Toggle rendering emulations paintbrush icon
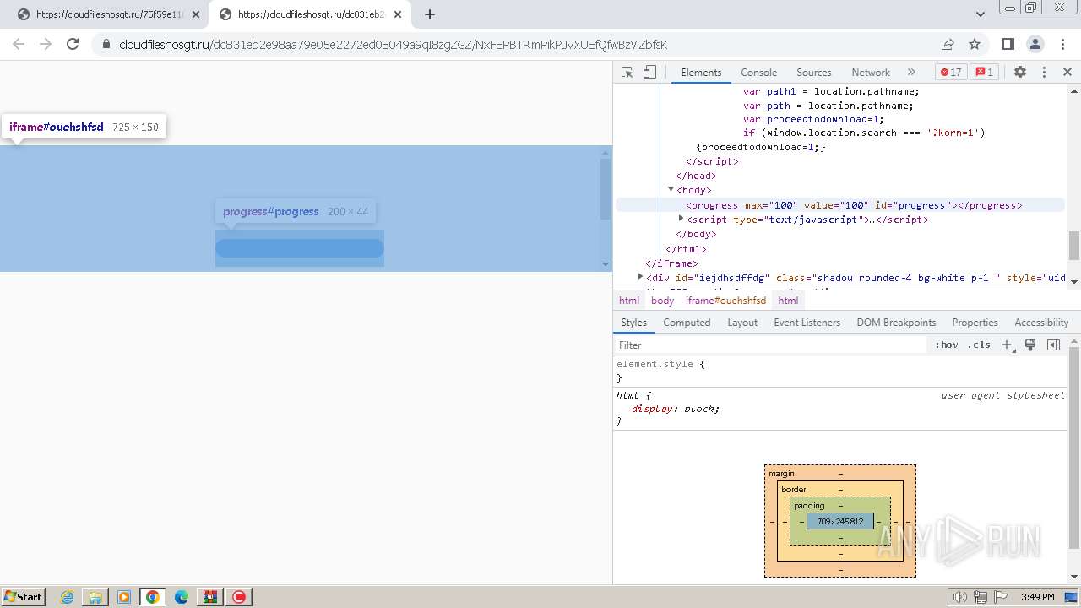Viewport: 1081px width, 608px height. point(1030,345)
